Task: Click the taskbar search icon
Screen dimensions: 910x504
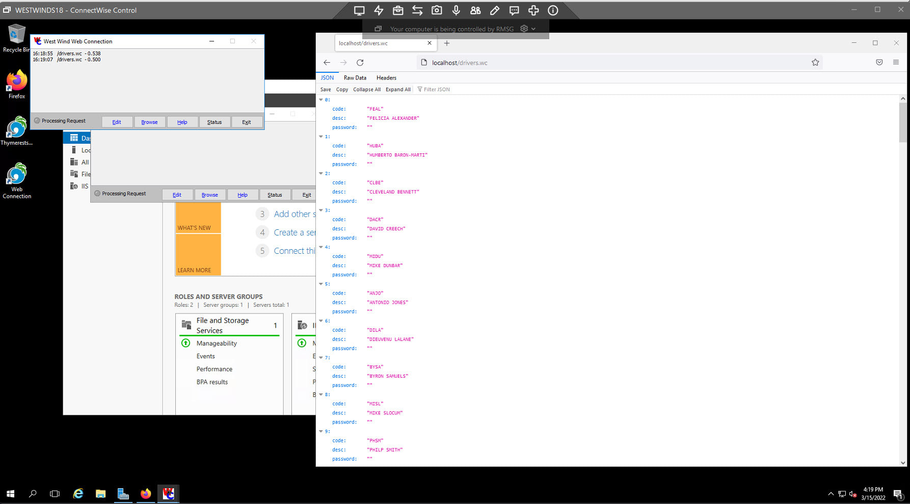Action: click(x=33, y=494)
